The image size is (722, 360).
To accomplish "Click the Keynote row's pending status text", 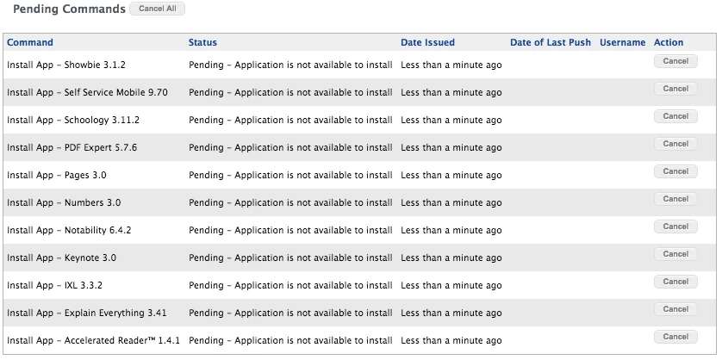I will (290, 258).
